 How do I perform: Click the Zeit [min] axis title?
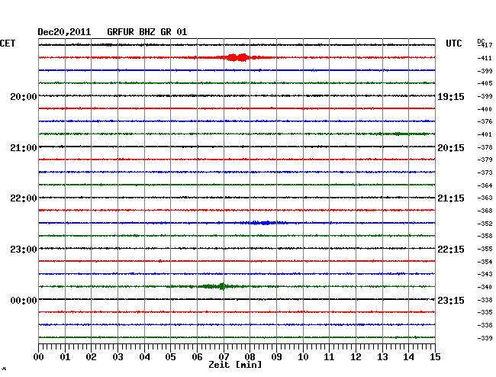235,365
